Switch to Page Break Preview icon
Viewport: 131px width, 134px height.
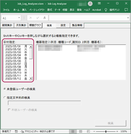88,131
